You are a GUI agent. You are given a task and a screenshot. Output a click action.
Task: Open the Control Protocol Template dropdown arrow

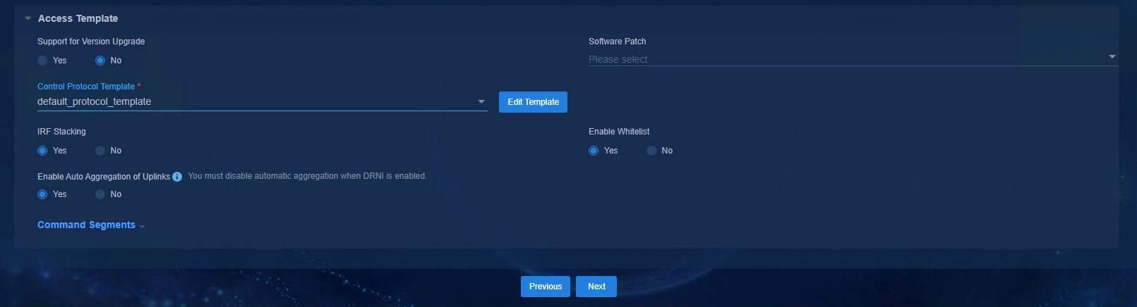click(481, 102)
